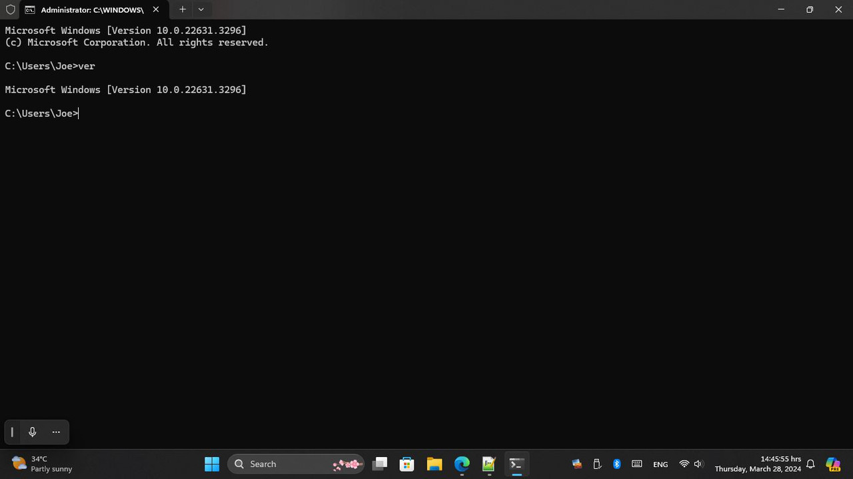
Task: Open Microsoft Edge from the taskbar
Action: (x=462, y=464)
